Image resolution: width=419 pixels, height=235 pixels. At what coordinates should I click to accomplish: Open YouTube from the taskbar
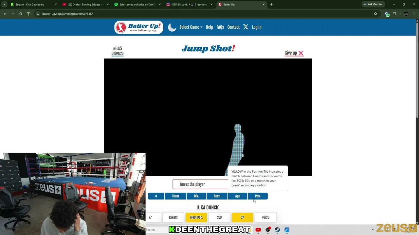click(258, 230)
